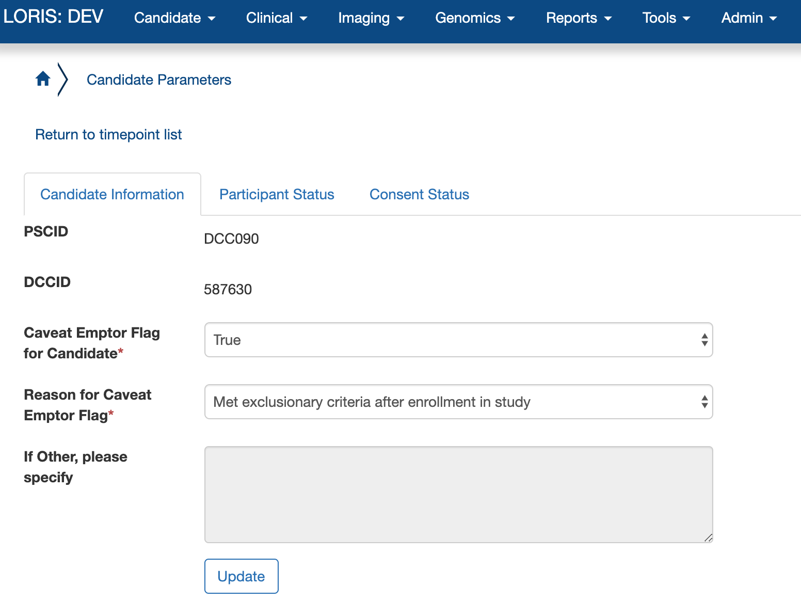Open the Caveat Emptor Flag dropdown

tap(458, 340)
